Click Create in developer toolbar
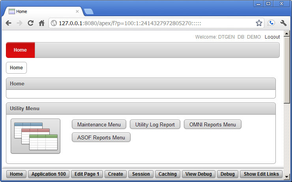Image resolution: width=292 pixels, height=182 pixels. tap(116, 174)
